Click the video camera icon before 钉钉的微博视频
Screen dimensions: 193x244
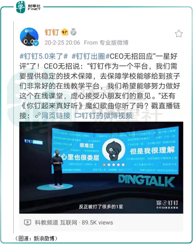78,115
